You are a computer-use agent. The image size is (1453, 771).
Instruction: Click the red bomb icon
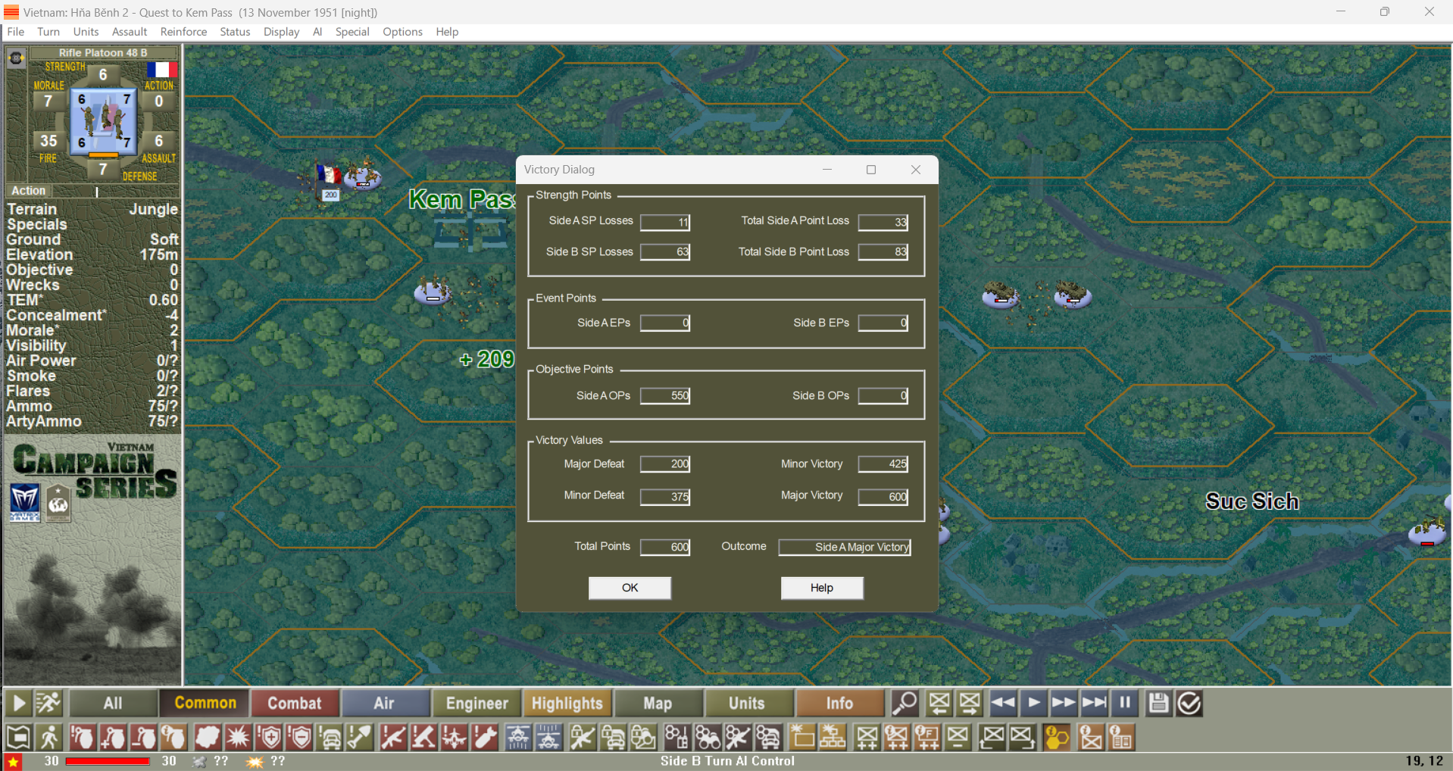[x=486, y=737]
